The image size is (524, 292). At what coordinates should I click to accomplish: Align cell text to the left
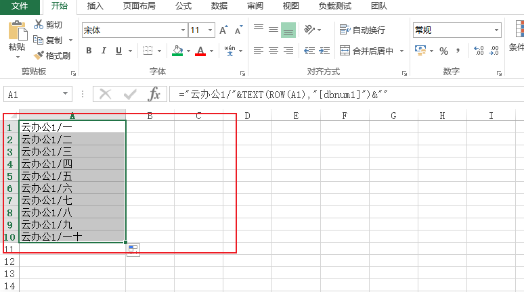[259, 51]
